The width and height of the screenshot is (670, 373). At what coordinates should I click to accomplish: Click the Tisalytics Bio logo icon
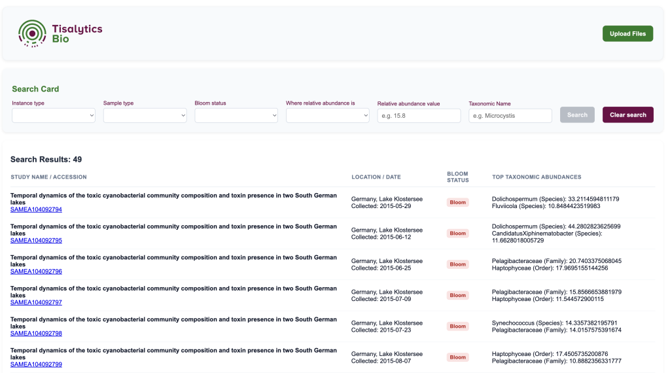coord(33,33)
